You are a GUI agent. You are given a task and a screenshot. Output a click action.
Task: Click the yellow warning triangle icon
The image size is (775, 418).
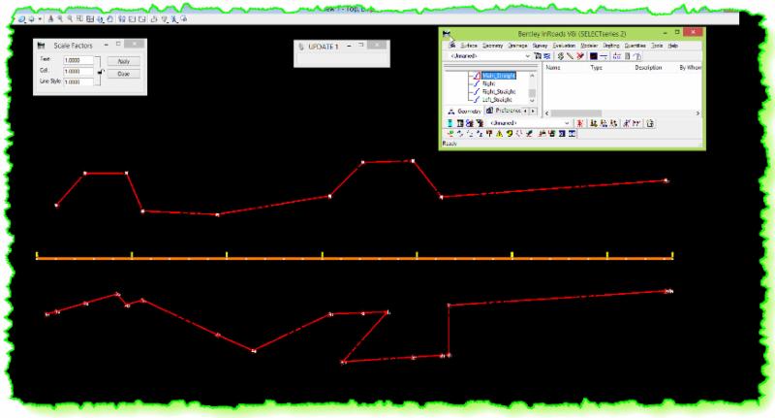click(x=499, y=134)
